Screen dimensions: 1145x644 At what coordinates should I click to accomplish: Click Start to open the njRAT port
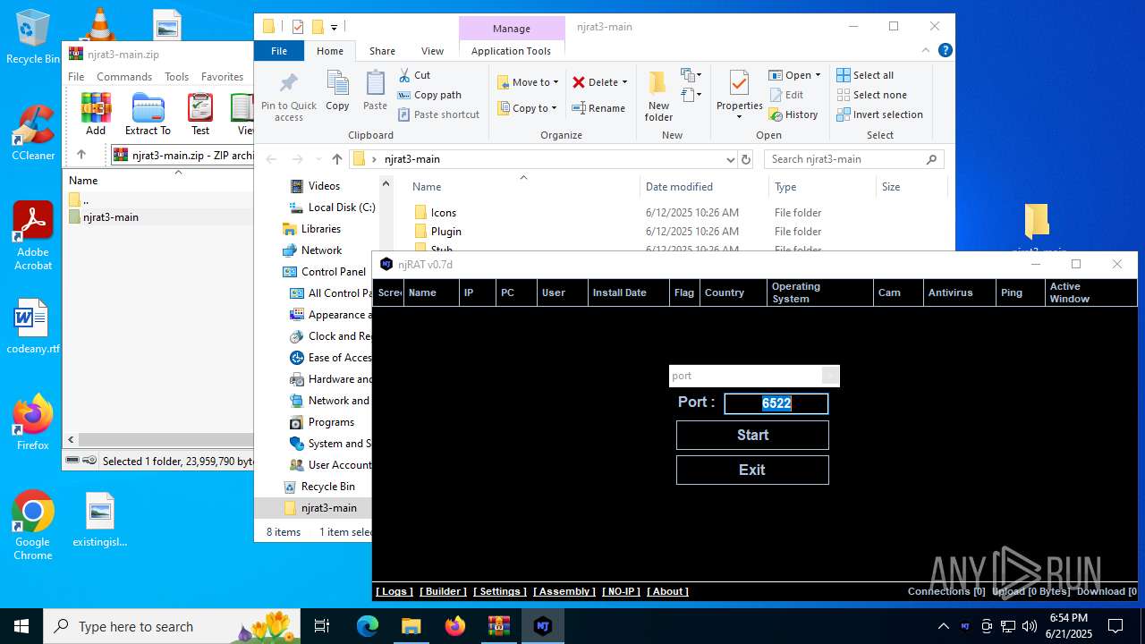(x=752, y=435)
